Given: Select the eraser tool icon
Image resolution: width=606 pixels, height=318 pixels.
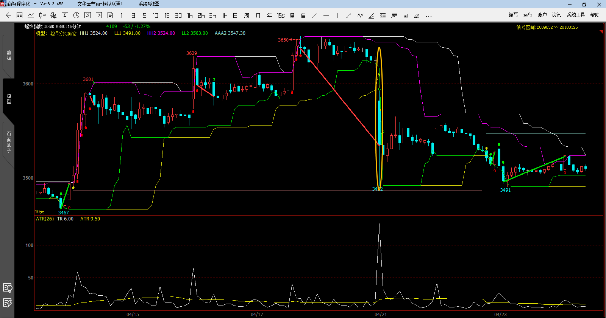Looking at the screenshot, I should [417, 16].
